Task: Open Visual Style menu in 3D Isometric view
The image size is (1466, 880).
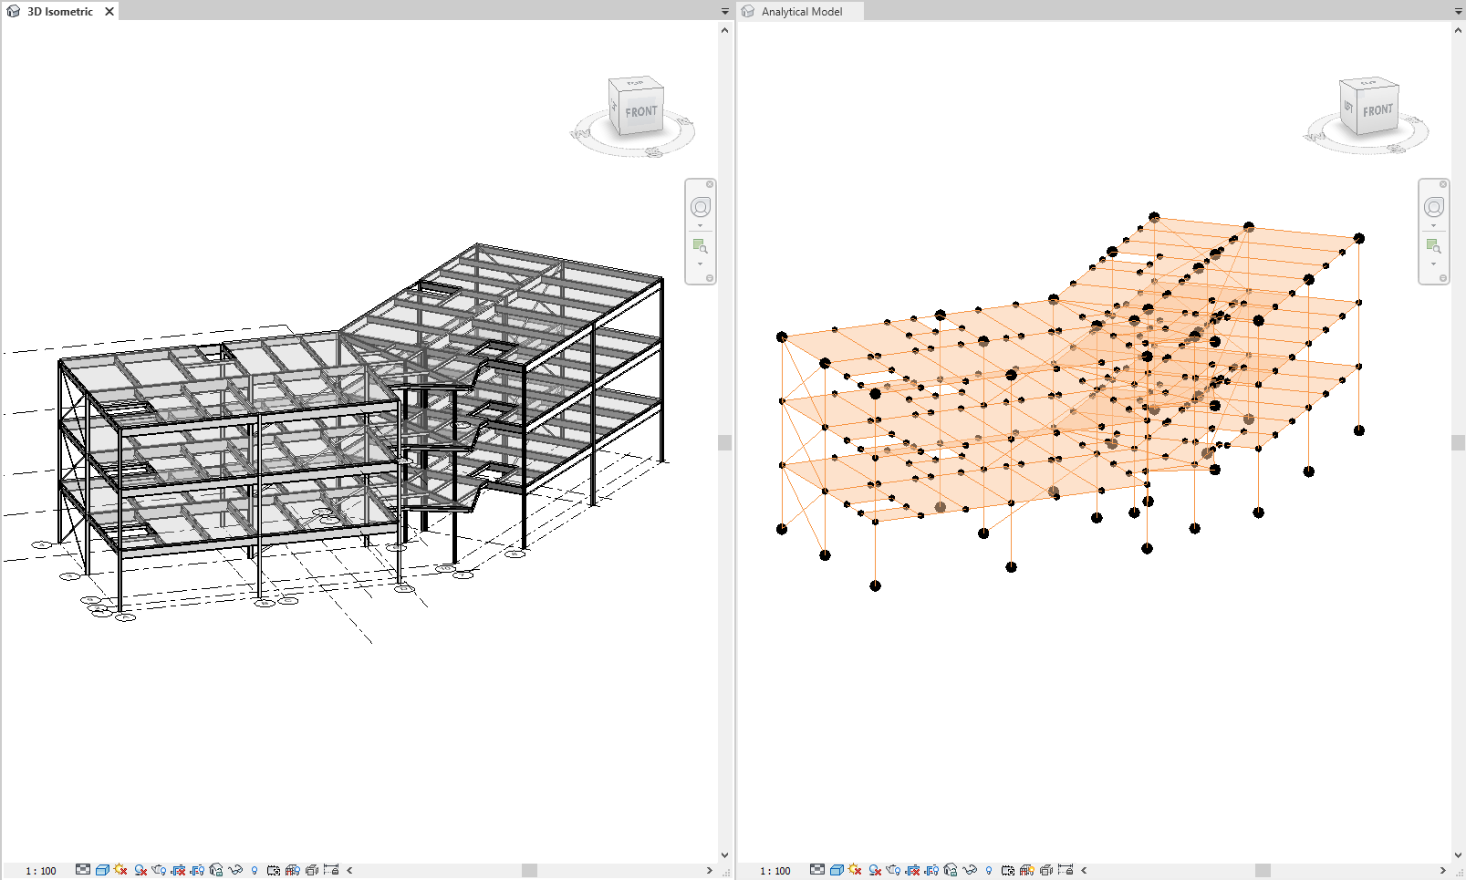Action: pos(102,870)
